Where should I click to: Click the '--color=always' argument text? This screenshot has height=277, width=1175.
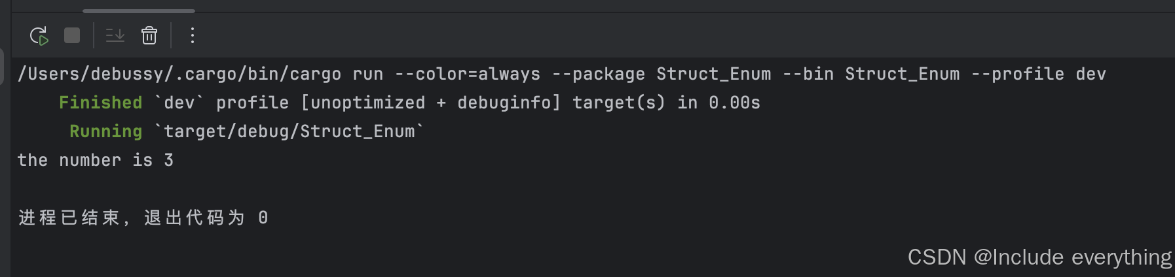click(468, 74)
